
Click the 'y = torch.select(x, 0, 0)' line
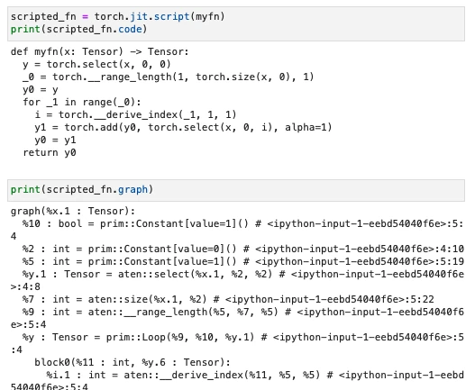pos(96,64)
